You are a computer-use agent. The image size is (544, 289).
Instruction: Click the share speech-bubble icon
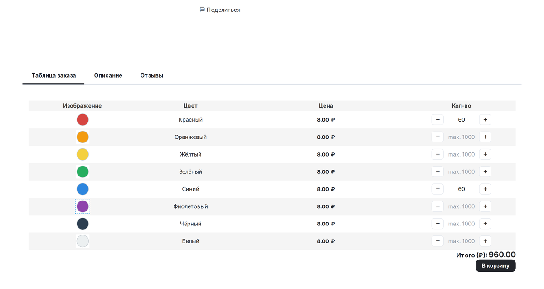tap(202, 10)
